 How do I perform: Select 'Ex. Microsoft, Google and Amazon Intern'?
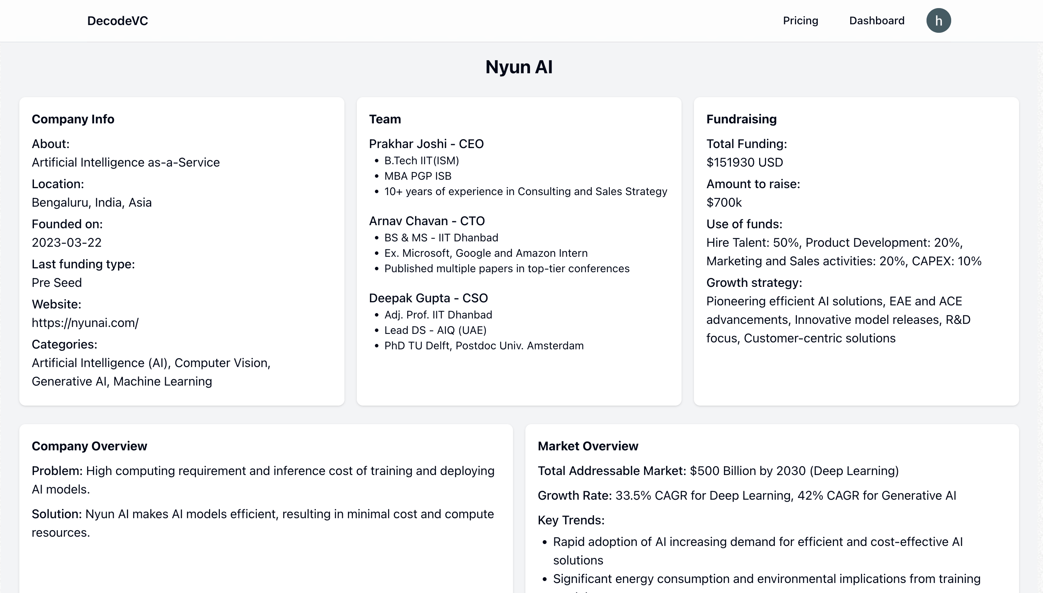[x=486, y=253]
